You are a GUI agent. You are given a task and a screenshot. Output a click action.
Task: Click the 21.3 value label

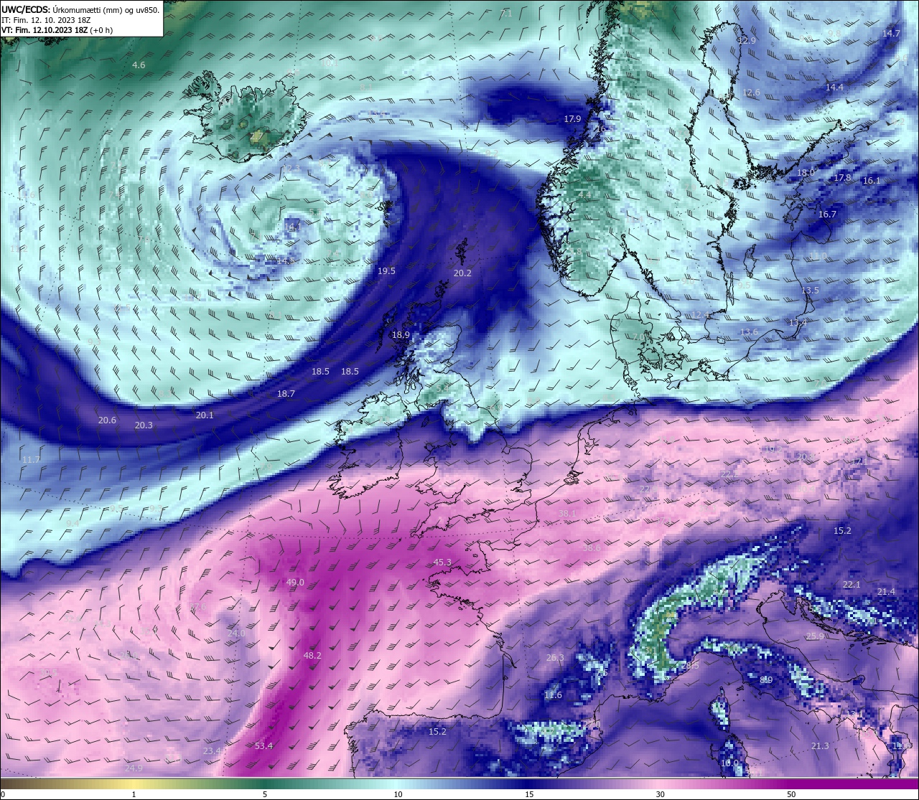[x=820, y=745]
